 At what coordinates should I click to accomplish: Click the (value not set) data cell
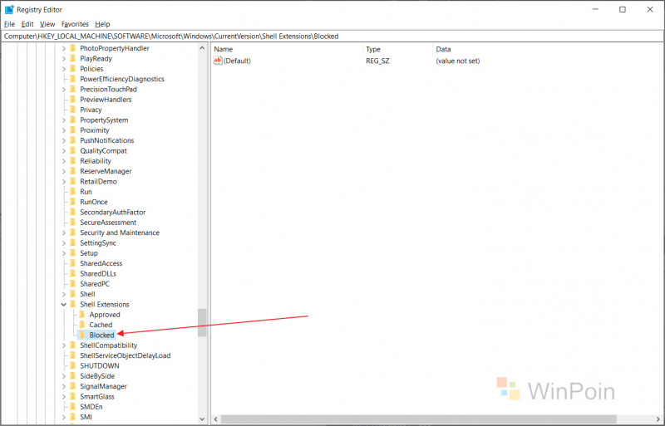[x=458, y=61]
